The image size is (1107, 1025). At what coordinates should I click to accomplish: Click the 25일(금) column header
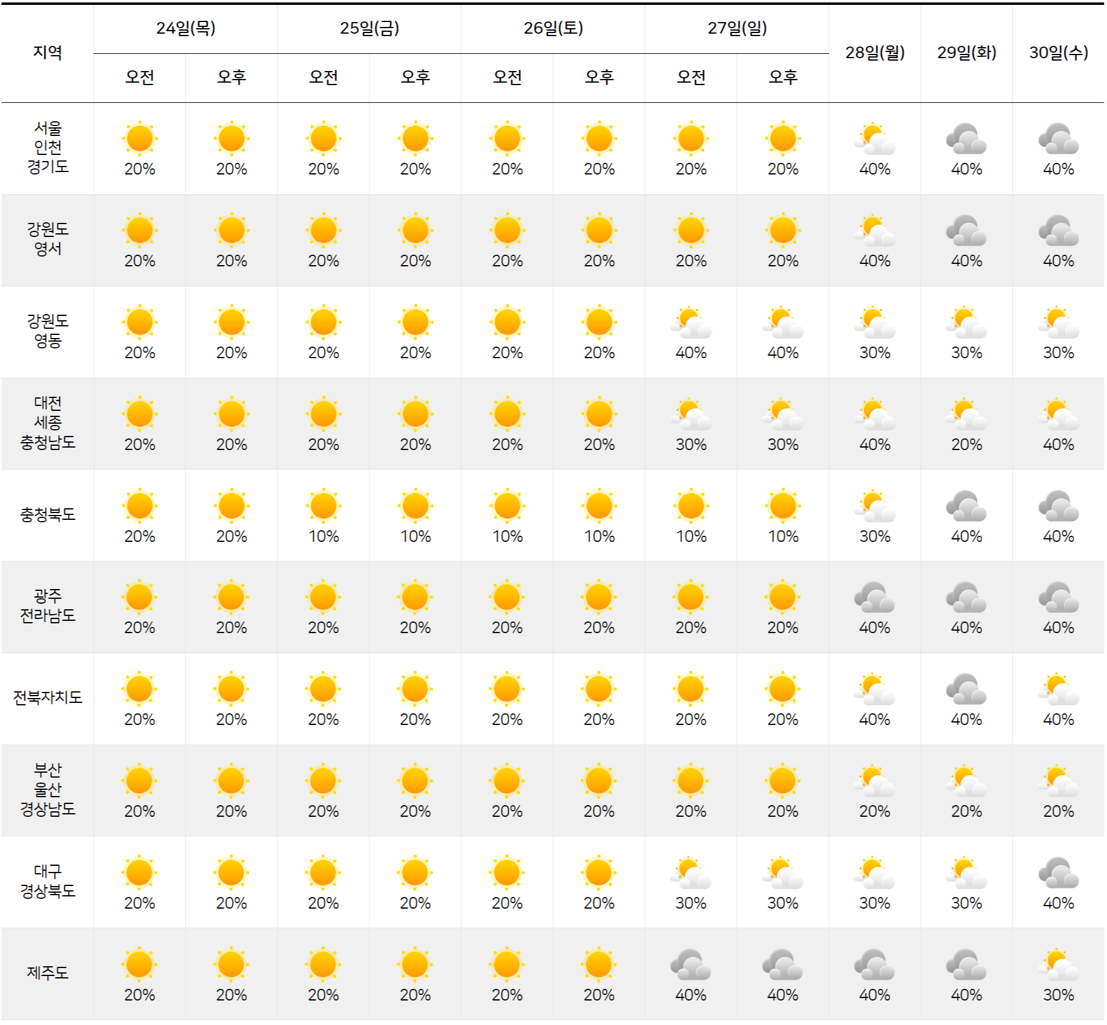tap(369, 28)
